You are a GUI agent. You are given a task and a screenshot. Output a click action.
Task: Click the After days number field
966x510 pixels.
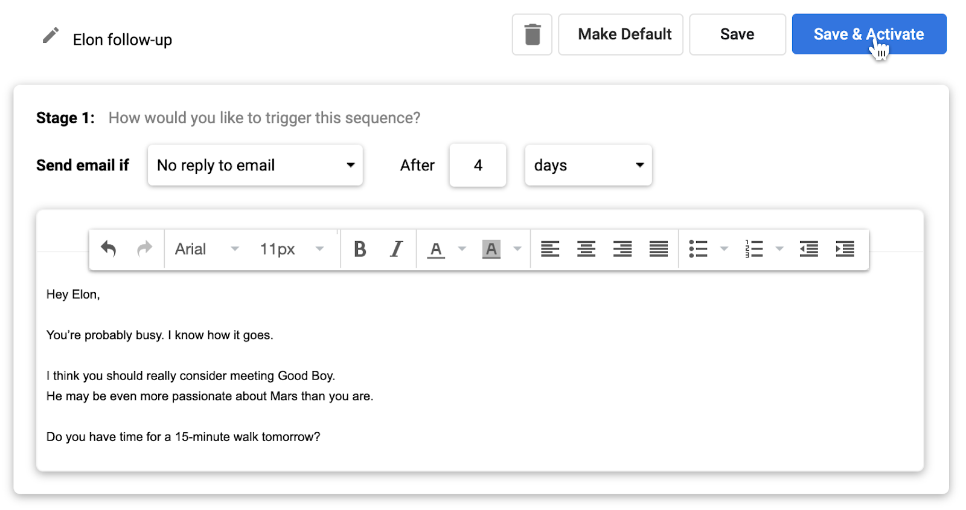(478, 165)
